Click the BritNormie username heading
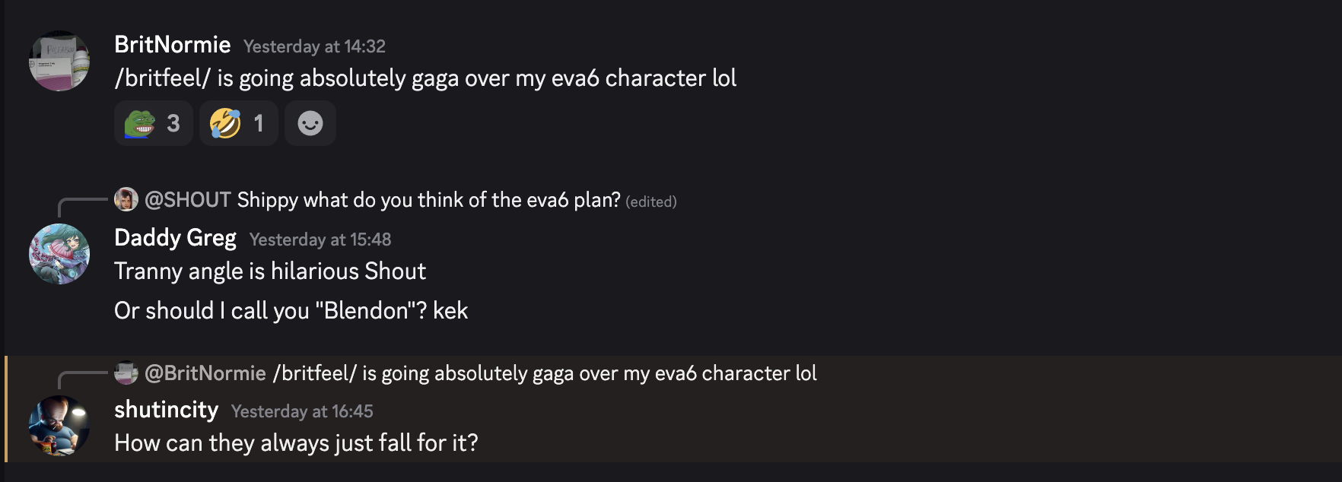This screenshot has height=482, width=1342. point(172,45)
